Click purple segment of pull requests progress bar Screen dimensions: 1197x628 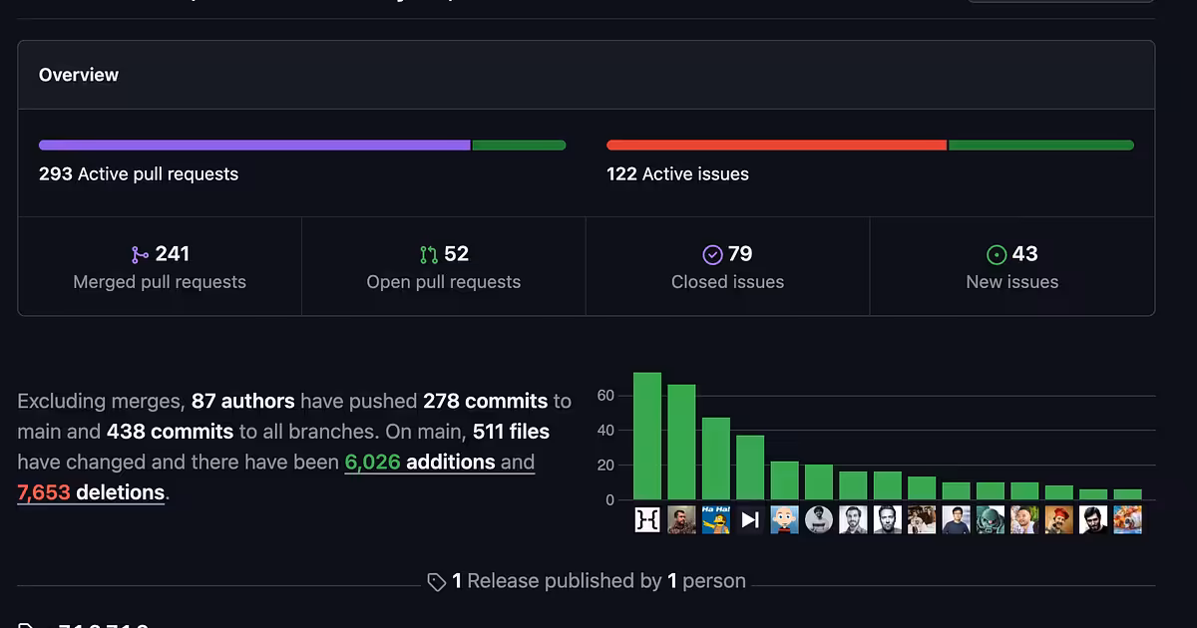254,146
